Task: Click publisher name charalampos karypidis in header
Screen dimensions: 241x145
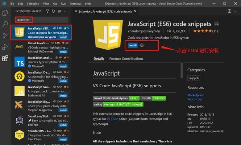Action: 144,31
